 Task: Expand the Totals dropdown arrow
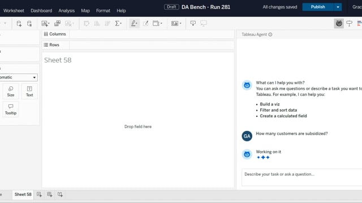[120, 24]
